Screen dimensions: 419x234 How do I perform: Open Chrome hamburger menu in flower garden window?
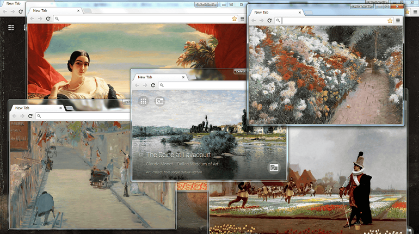(x=398, y=21)
